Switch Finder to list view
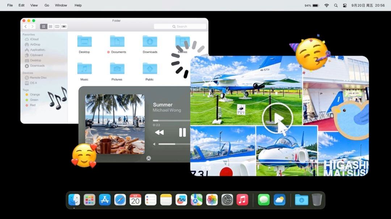This screenshot has width=391, height=219. [50, 26]
